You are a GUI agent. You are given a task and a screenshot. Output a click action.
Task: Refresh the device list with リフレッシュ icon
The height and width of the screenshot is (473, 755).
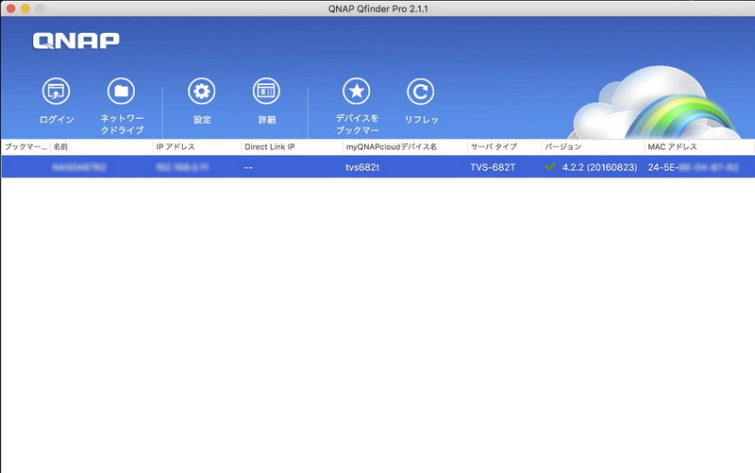pyautogui.click(x=420, y=91)
